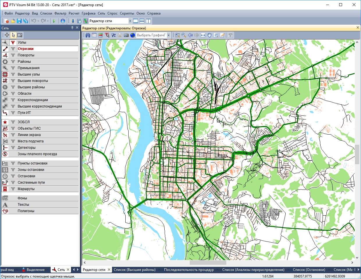
Task: Toggle the filter funnel for Районы
Action: (13, 62)
